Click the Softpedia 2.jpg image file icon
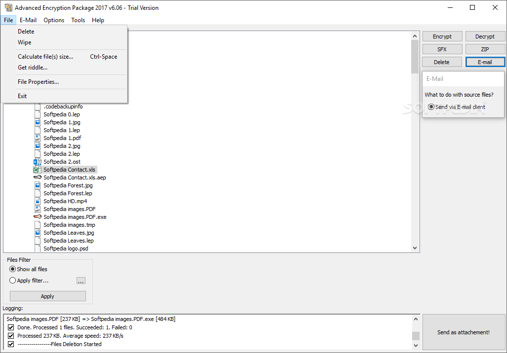507x353 pixels. [38, 146]
